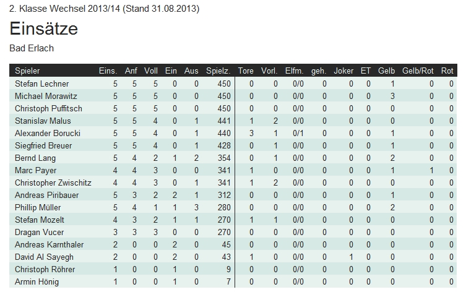Click the Spieler column header
Screen dimensions: 466x292
pyautogui.click(x=27, y=71)
